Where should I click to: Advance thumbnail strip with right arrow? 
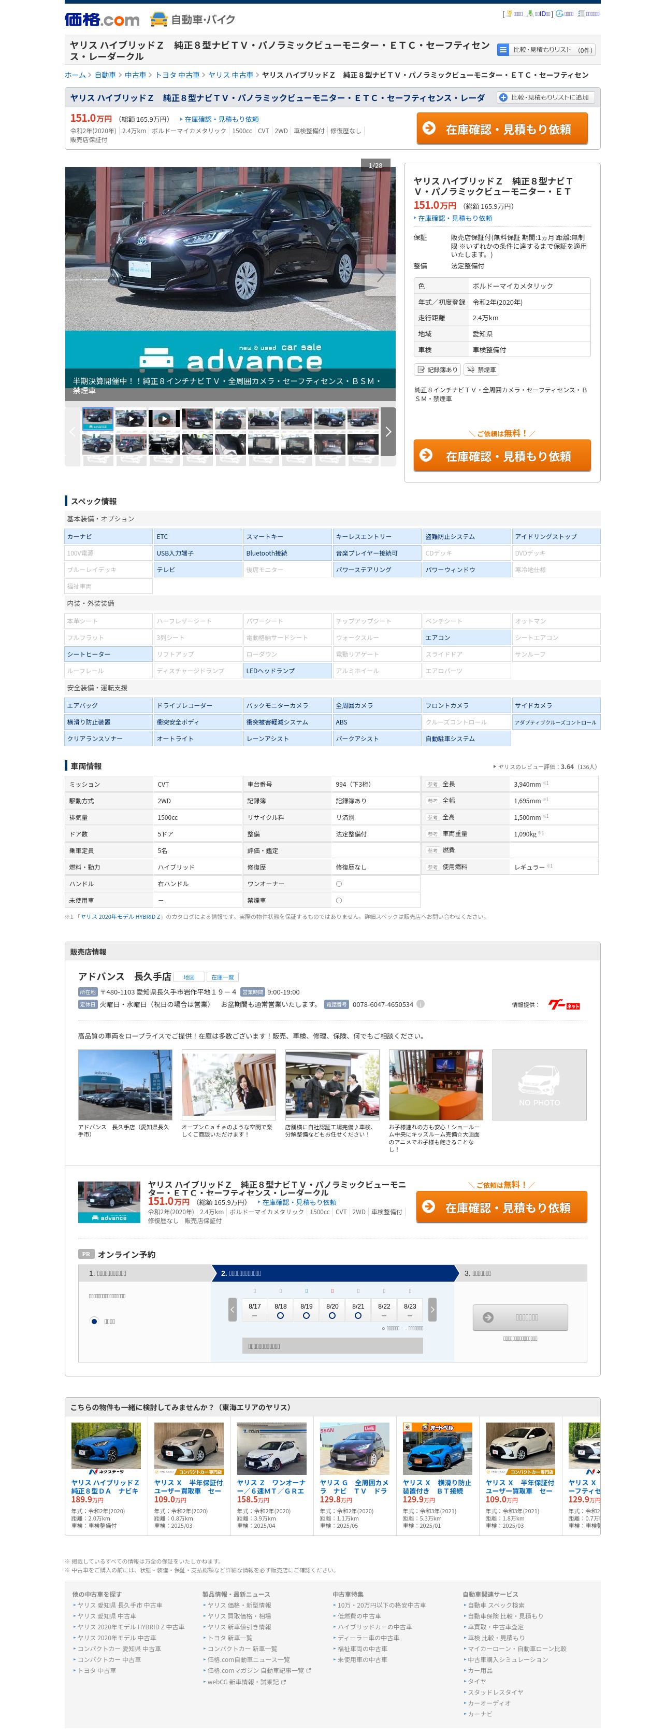[x=388, y=431]
